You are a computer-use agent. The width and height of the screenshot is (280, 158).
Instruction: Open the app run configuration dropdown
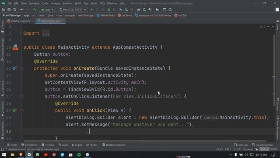[47, 10]
